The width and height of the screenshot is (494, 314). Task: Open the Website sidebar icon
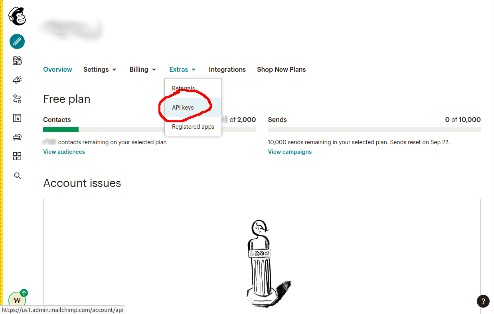coord(17,118)
